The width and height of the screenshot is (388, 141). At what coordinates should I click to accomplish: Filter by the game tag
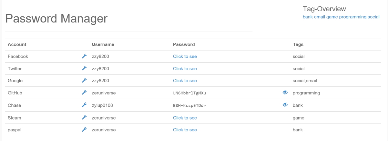pyautogui.click(x=332, y=17)
